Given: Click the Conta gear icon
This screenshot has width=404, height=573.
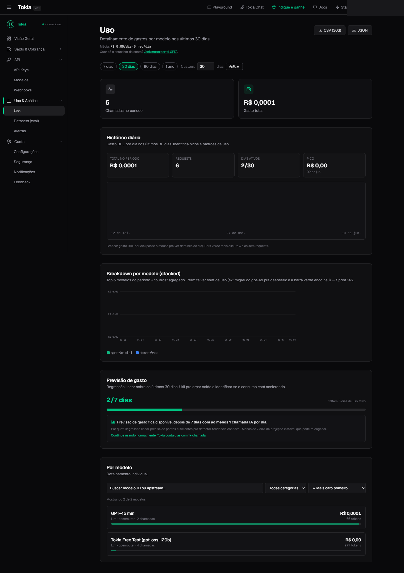Looking at the screenshot, I should (9, 142).
